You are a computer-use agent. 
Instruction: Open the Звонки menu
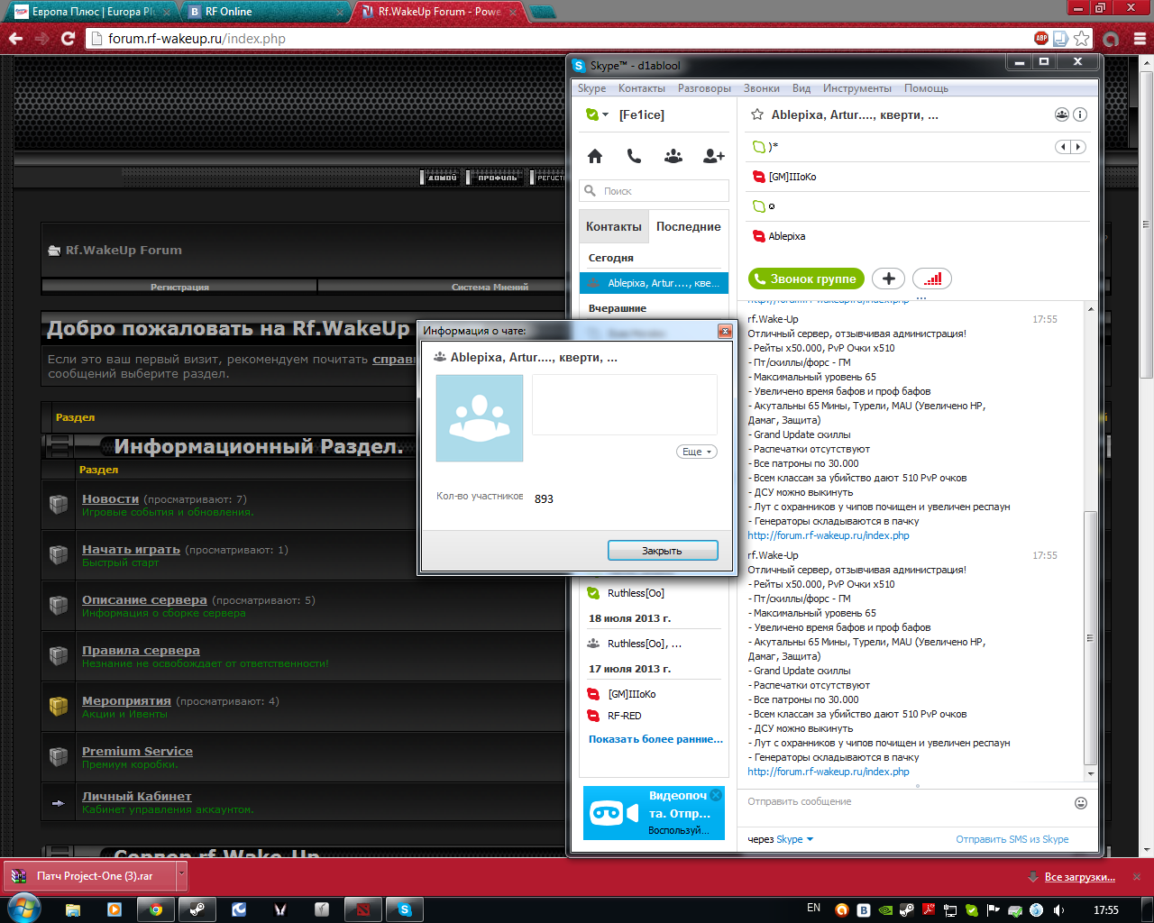(762, 88)
